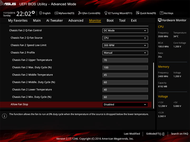The width and height of the screenshot is (190, 142).
Task: Click Chassis Fan 2 Lower Temperature field
Action: click(x=125, y=90)
